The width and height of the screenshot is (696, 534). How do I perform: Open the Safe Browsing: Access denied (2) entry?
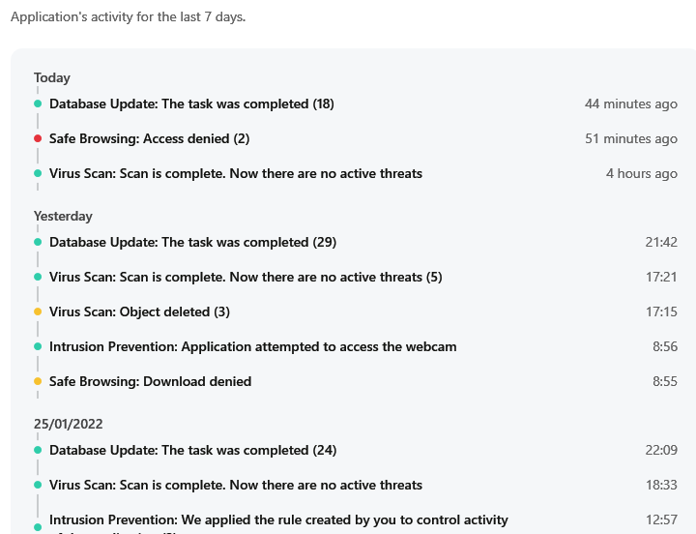(149, 138)
